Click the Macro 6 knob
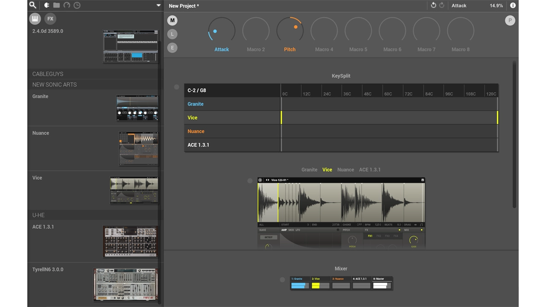This screenshot has width=546, height=307. click(x=392, y=30)
